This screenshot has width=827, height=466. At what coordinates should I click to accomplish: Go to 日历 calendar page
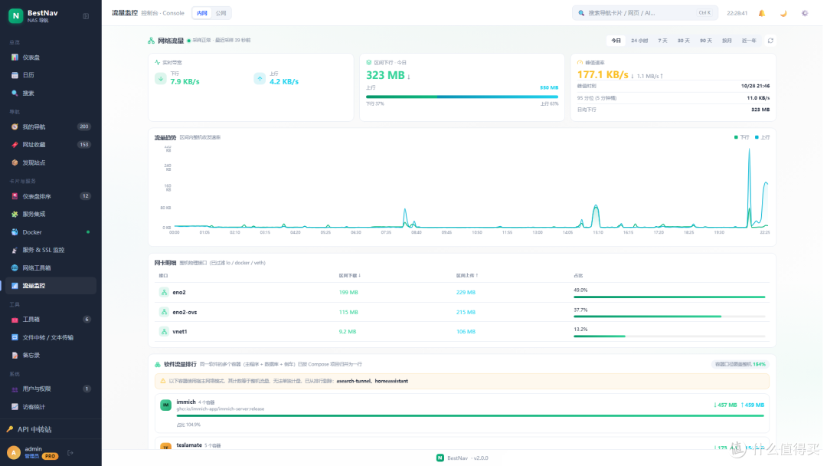(51, 75)
